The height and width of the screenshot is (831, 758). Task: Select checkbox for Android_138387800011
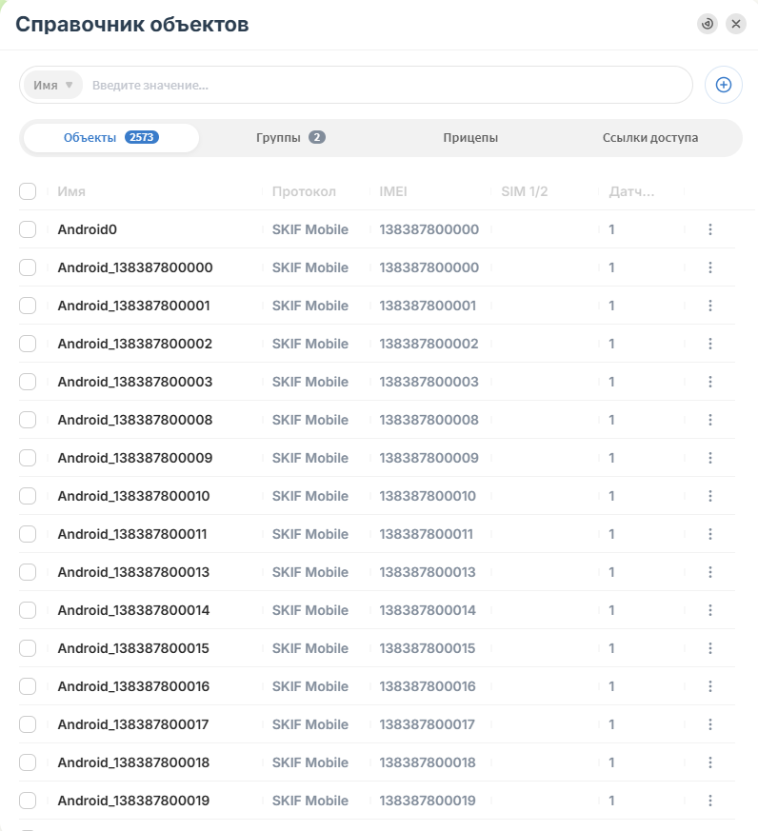tap(28, 534)
